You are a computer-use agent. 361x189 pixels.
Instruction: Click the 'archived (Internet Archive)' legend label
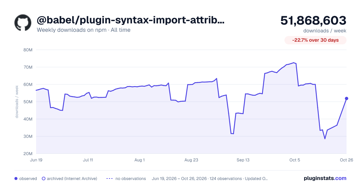(x=72, y=178)
